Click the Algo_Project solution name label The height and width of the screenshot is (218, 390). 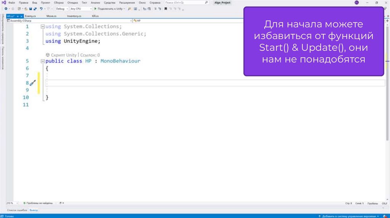tap(222, 3)
